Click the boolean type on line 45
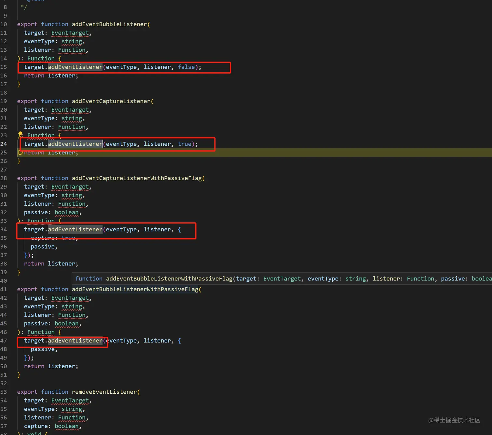Screen dimensions: 492x435 click(x=67, y=323)
